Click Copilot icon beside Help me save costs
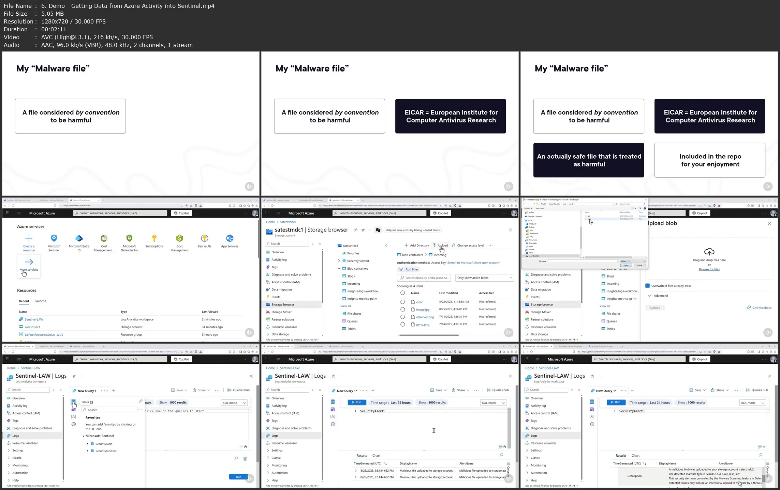 tap(378, 230)
